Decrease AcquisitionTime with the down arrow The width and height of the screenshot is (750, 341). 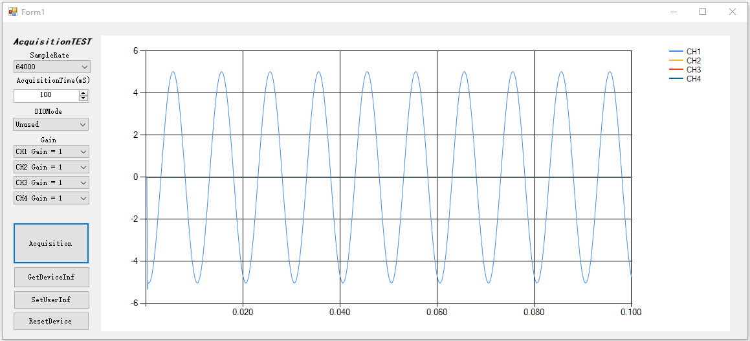coord(83,98)
